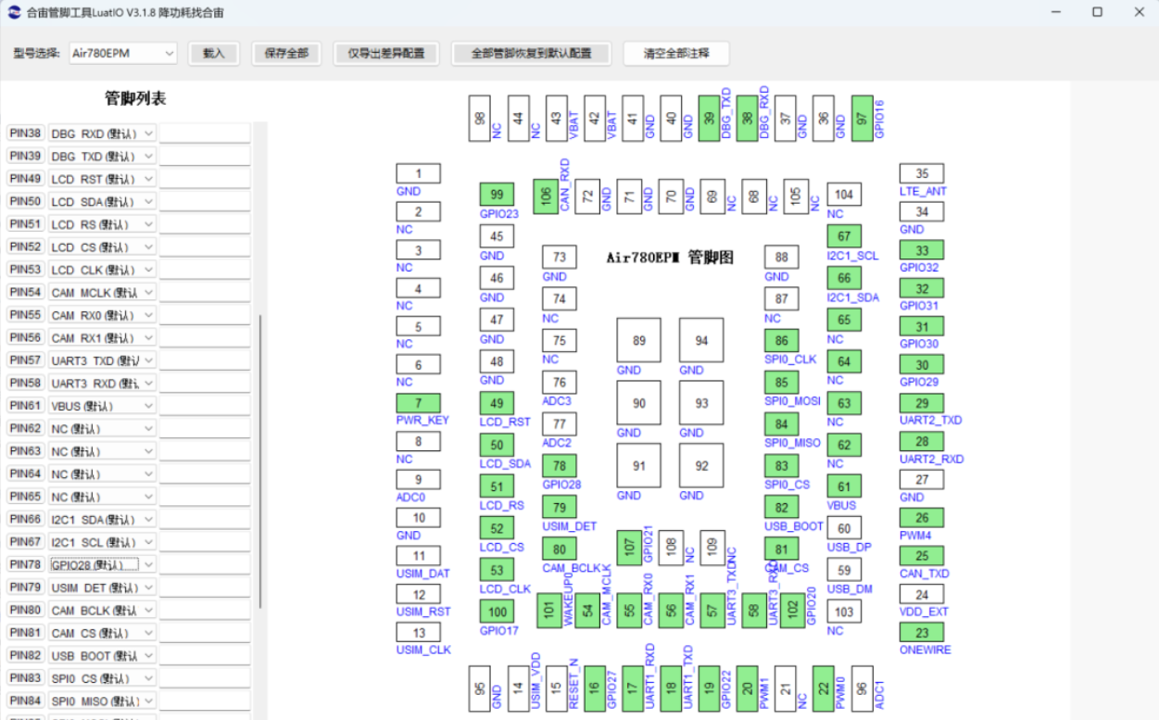Open the PIN49 LCD_RST function dropdown
The width and height of the screenshot is (1159, 720).
coord(103,179)
